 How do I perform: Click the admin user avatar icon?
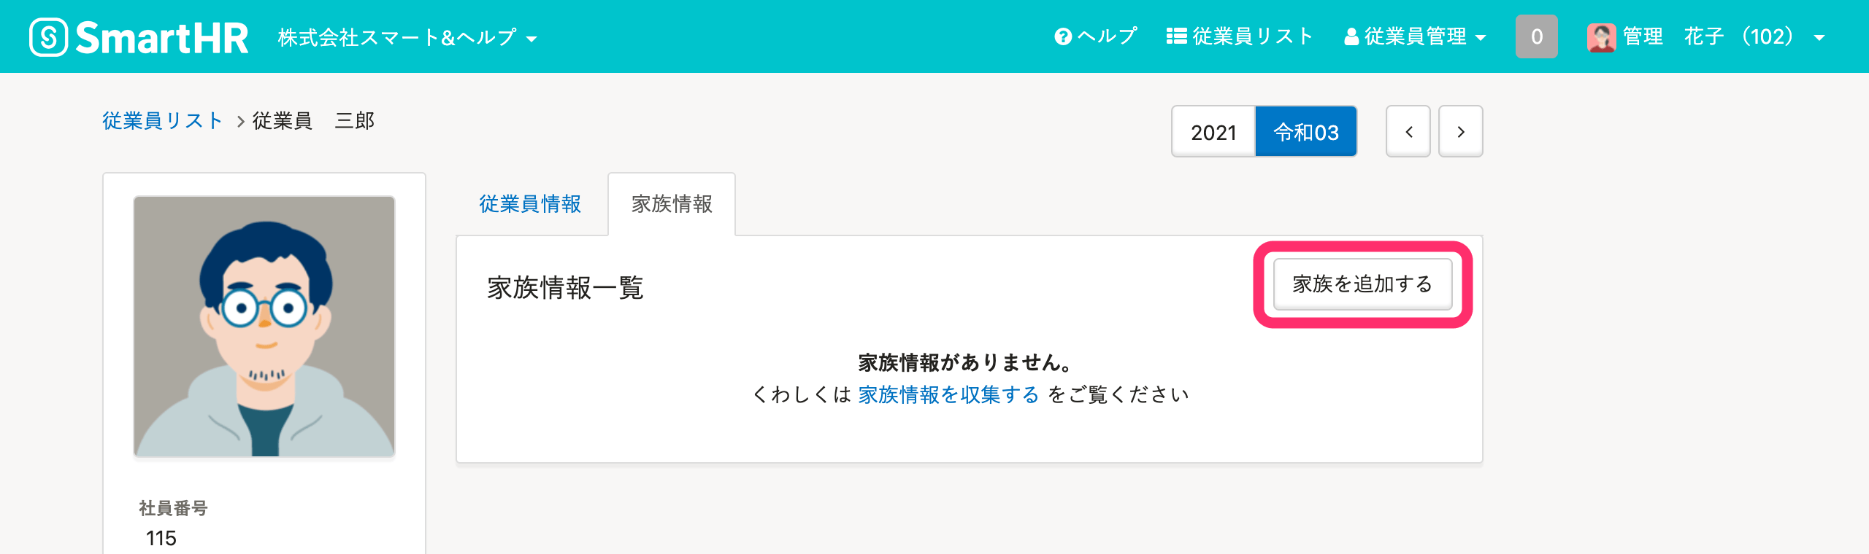tap(1601, 36)
